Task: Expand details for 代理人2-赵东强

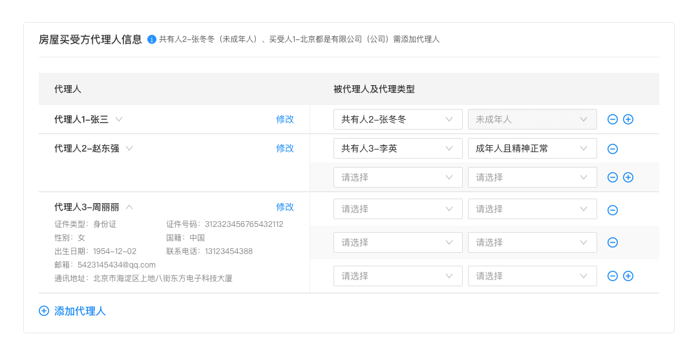Action: [x=129, y=148]
